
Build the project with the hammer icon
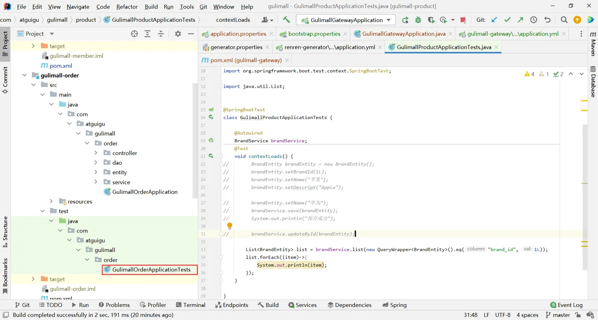point(286,20)
